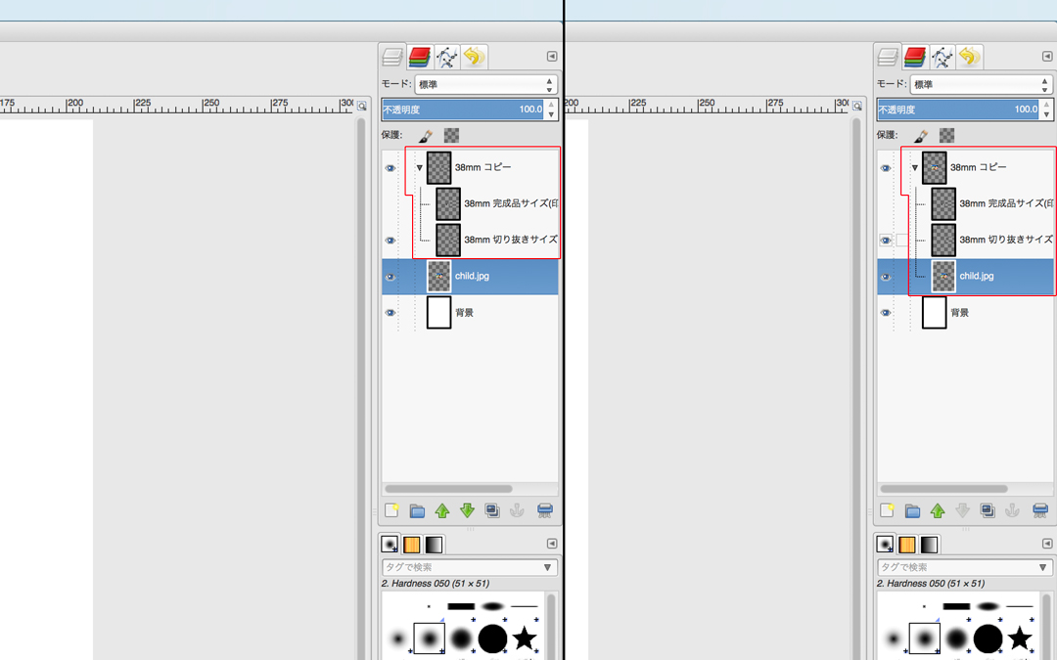Viewport: 1057px width, 660px height.
Task: Collapse the 38mm コピー layer group, left panel
Action: tap(419, 168)
